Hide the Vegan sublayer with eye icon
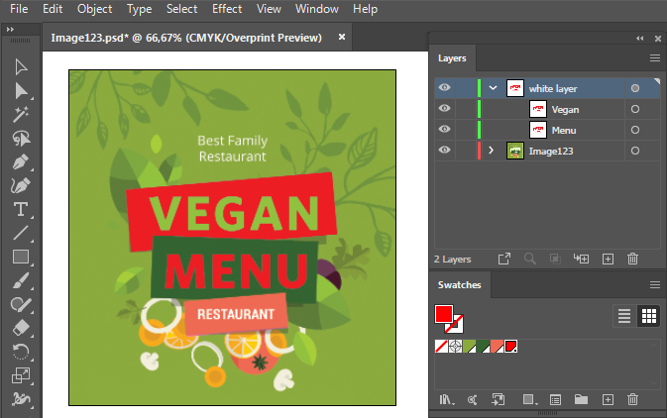The height and width of the screenshot is (418, 667). click(x=444, y=109)
